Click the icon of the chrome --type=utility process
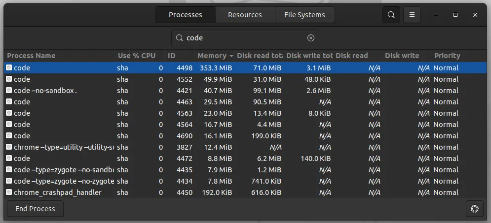 coord(9,147)
